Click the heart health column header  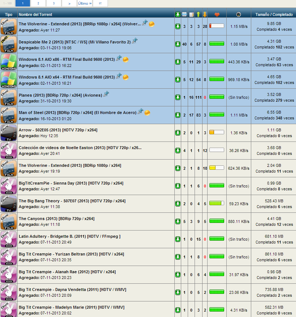[217, 14]
